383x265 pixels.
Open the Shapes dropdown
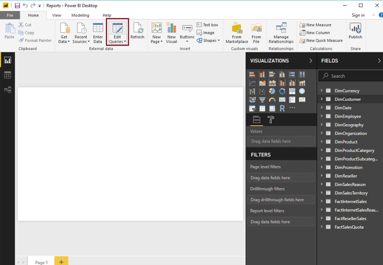click(209, 41)
